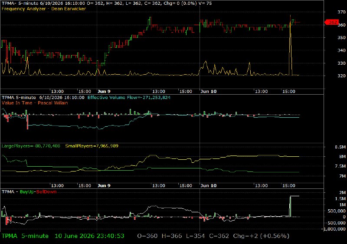Image resolution: width=347 pixels, height=244 pixels.
Task: Click the 7M axis label
Action: pos(342,176)
